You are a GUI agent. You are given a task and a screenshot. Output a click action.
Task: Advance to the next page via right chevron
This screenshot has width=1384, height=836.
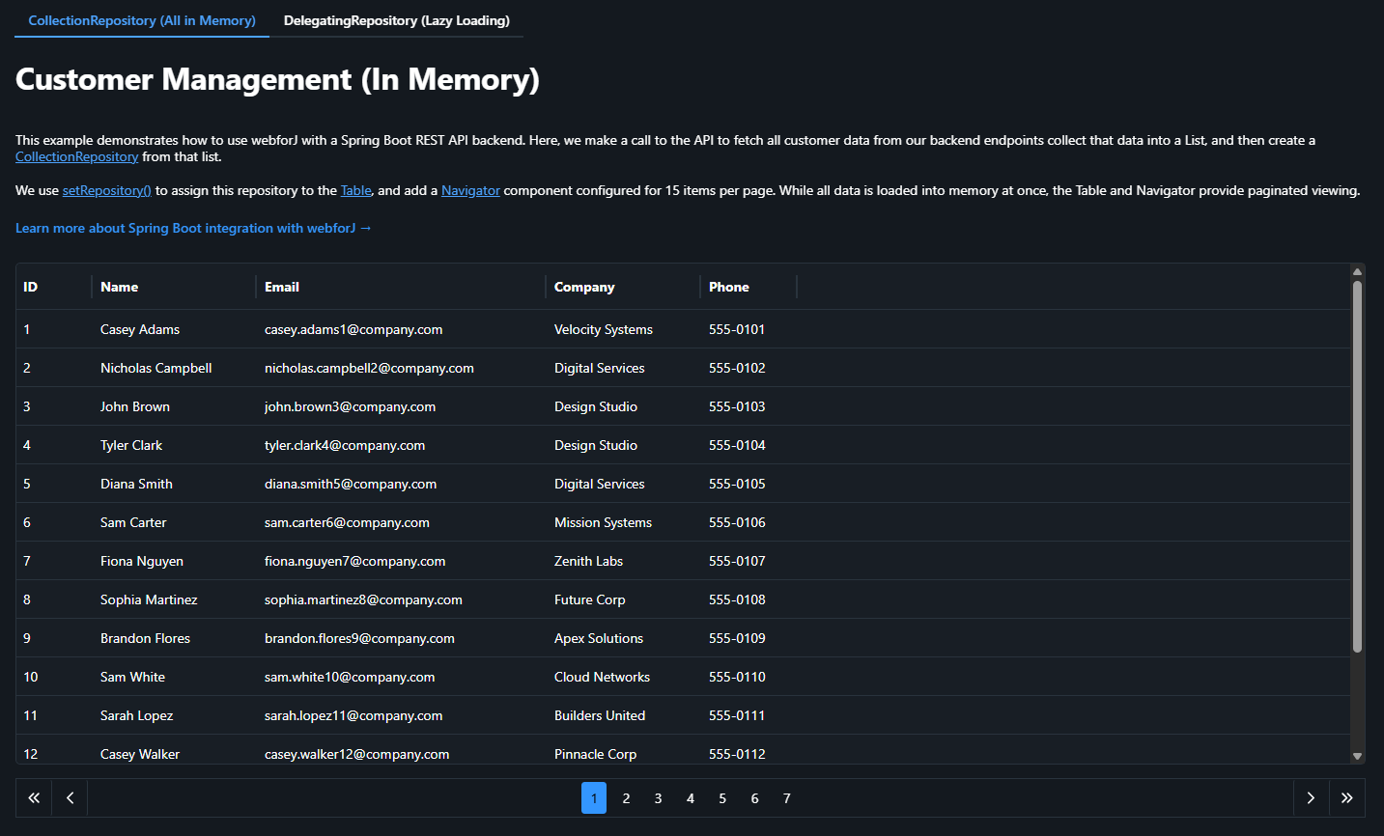pyautogui.click(x=1311, y=797)
